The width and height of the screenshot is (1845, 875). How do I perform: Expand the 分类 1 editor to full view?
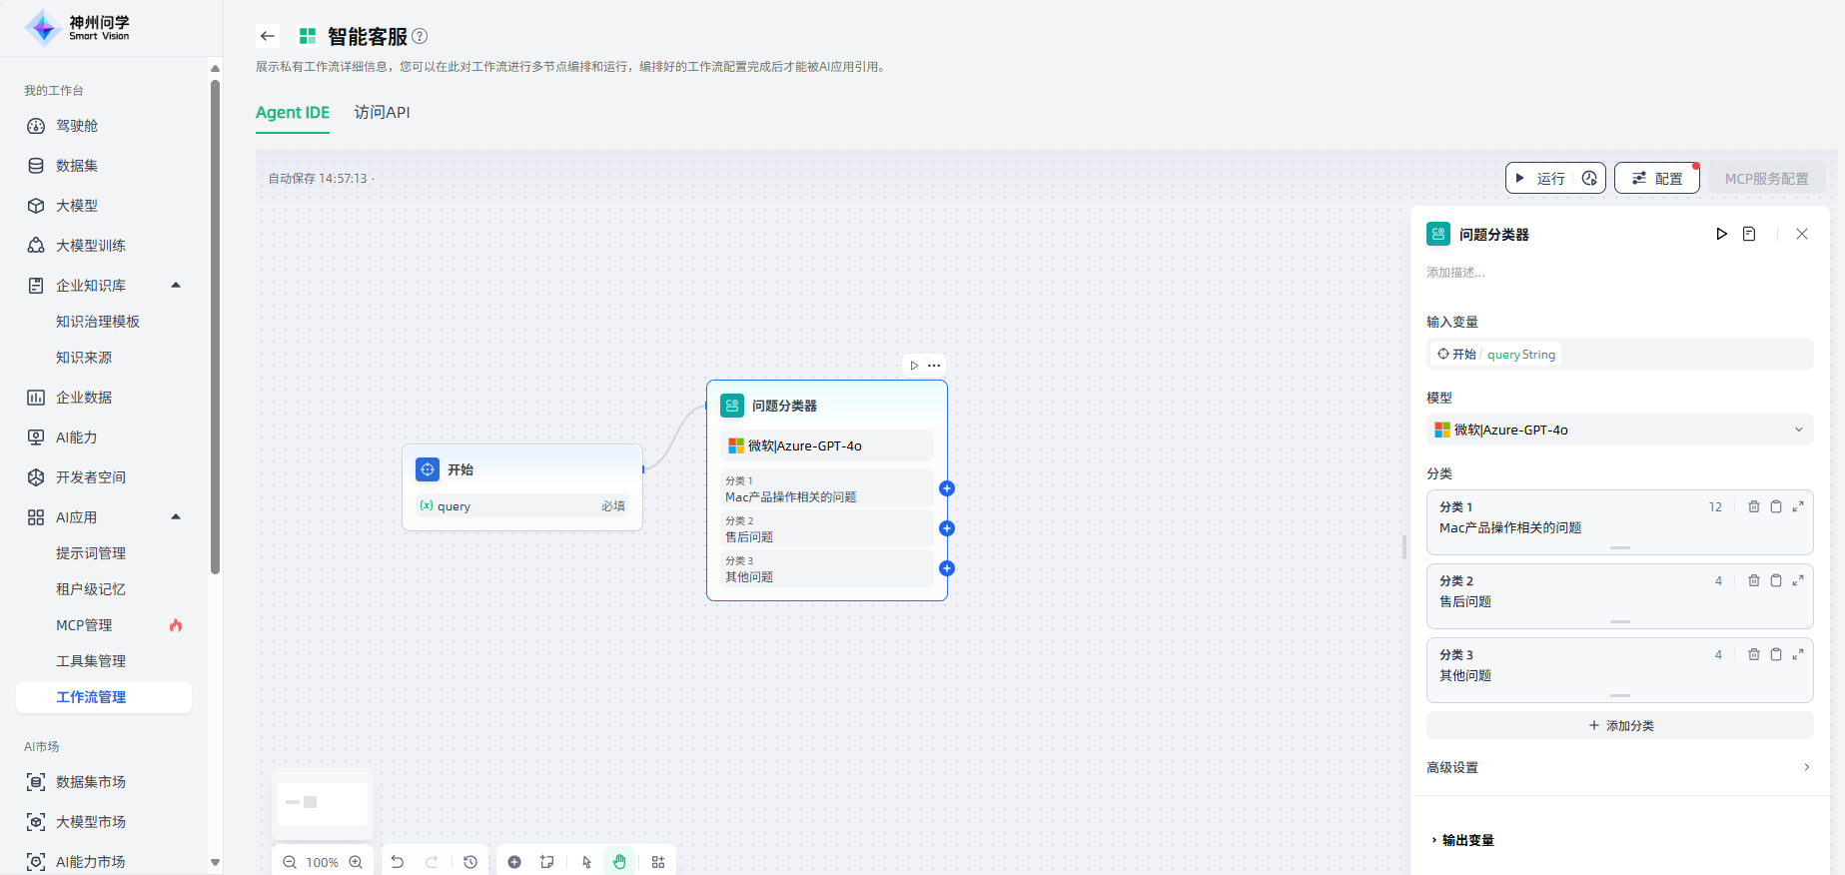pyautogui.click(x=1798, y=506)
